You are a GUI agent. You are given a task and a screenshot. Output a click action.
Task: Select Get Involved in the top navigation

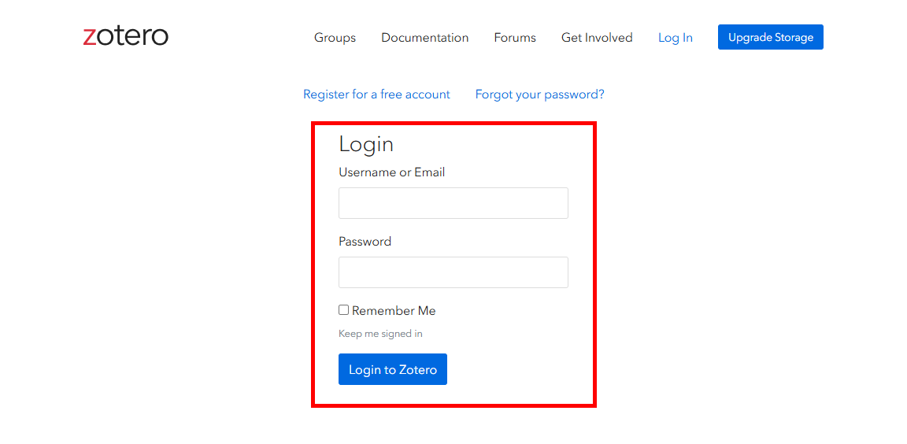coord(597,38)
